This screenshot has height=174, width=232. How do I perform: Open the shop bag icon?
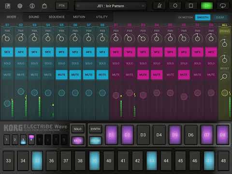(44, 6)
